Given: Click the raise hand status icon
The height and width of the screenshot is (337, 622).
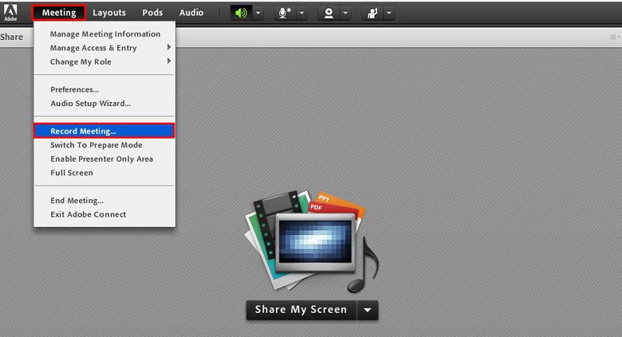Looking at the screenshot, I should coord(372,13).
